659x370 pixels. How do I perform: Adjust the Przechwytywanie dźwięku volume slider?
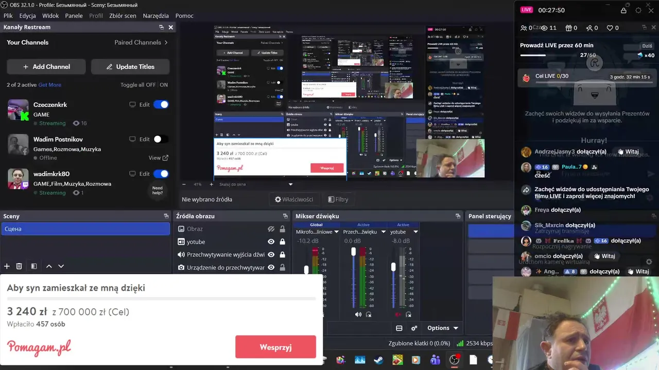(353, 251)
